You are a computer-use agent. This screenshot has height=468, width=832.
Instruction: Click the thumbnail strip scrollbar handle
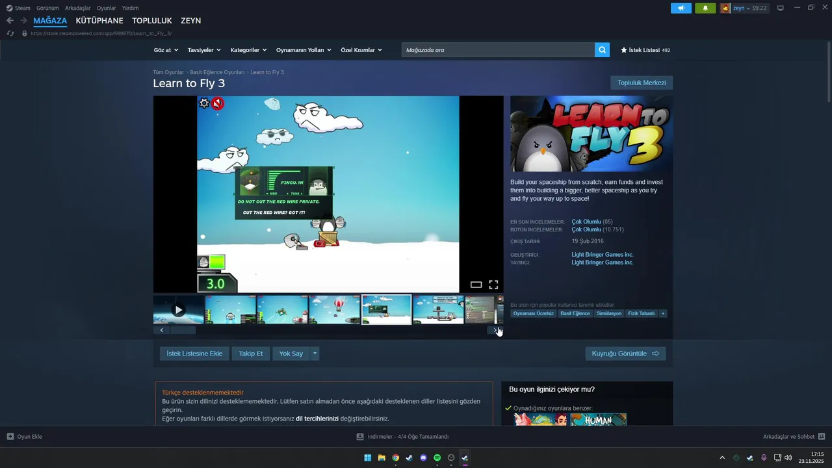coord(183,330)
